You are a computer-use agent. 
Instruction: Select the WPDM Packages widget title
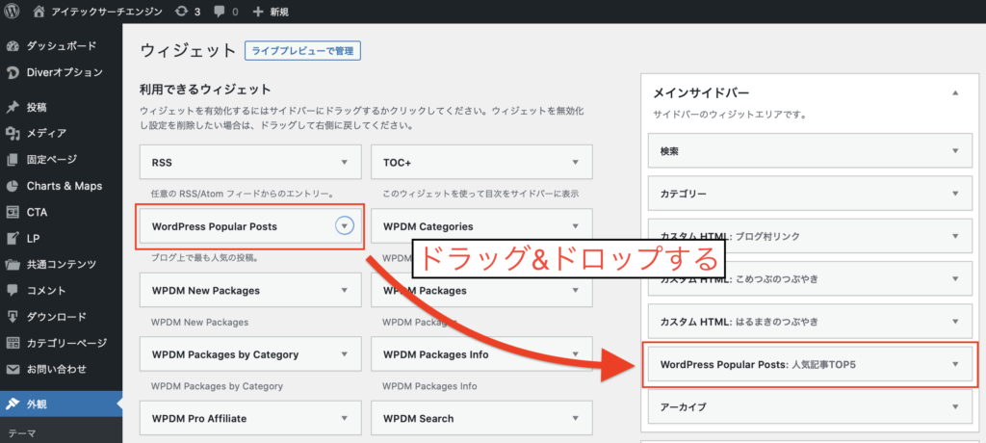coord(425,291)
